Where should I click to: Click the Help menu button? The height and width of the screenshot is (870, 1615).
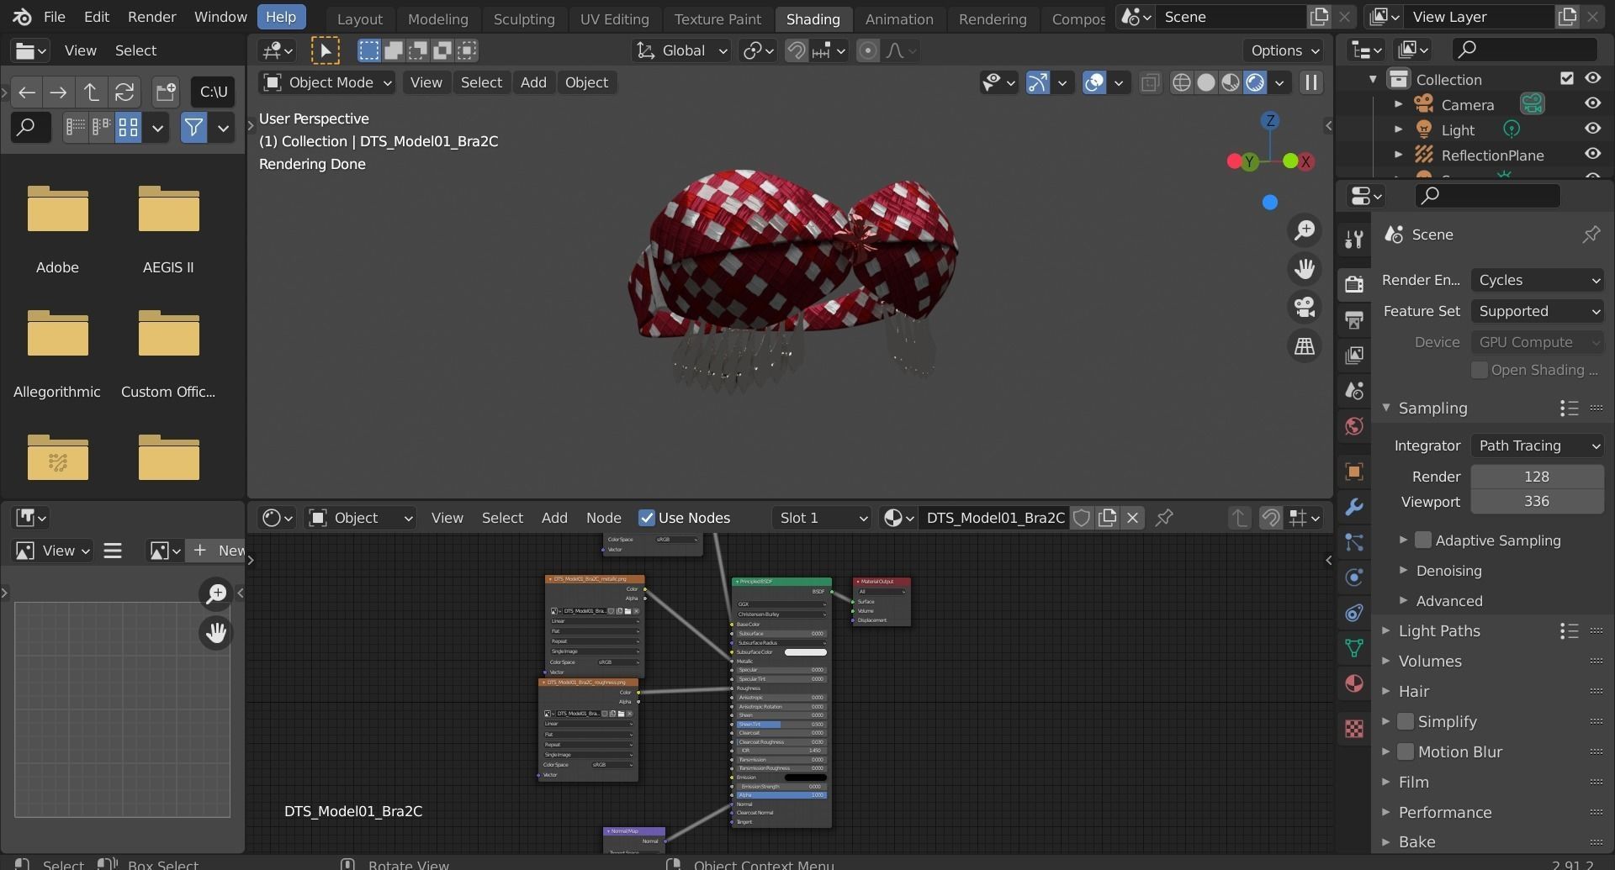click(x=281, y=17)
